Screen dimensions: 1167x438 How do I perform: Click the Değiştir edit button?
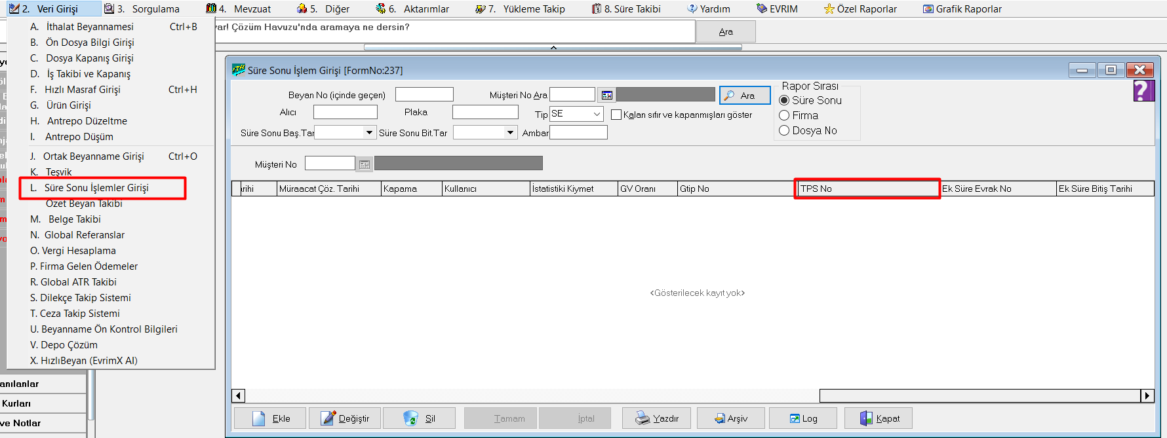345,418
